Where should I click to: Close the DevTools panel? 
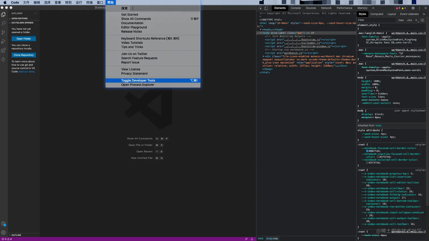[426, 8]
